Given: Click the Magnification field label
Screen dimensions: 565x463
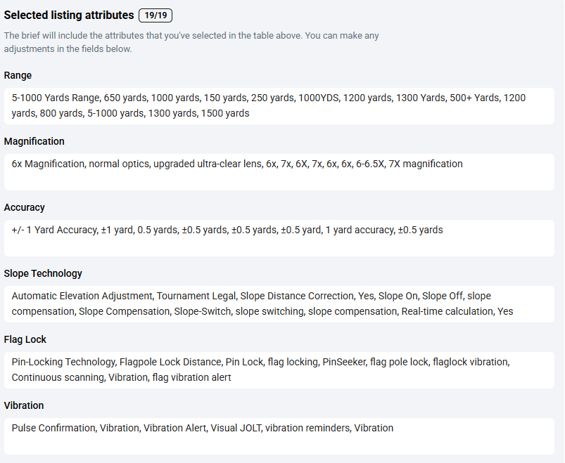Looking at the screenshot, I should 34,141.
